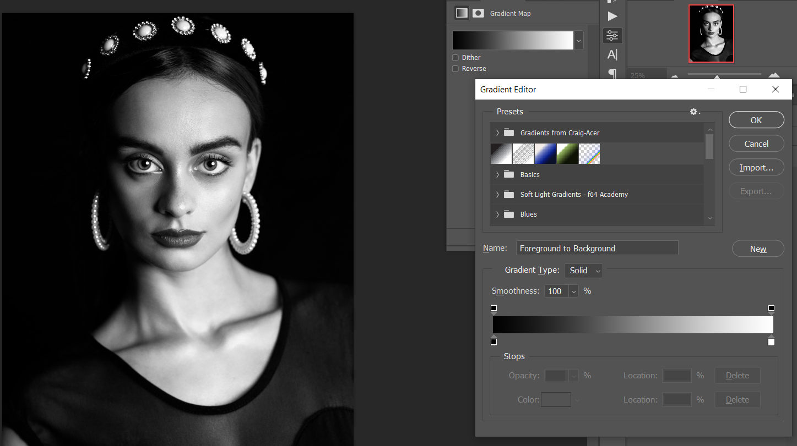Click OK in the Gradient Editor
Image resolution: width=797 pixels, height=446 pixels.
[756, 120]
